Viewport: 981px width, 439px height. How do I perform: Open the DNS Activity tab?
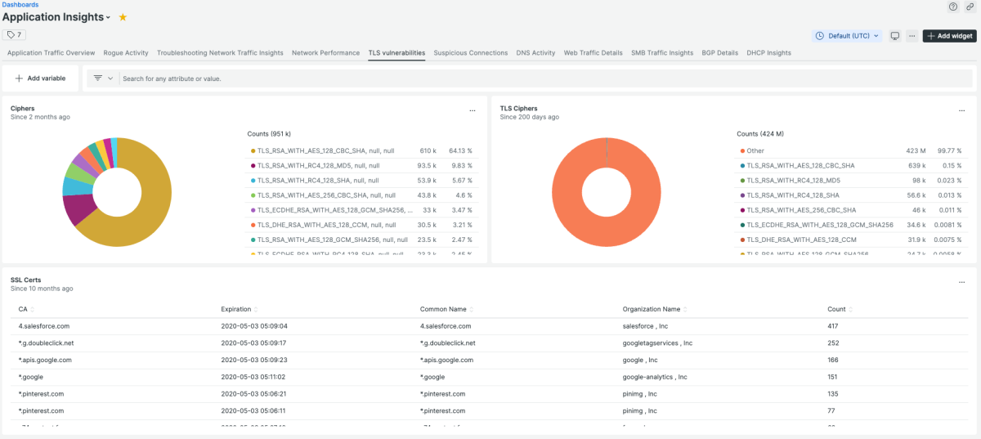click(535, 53)
